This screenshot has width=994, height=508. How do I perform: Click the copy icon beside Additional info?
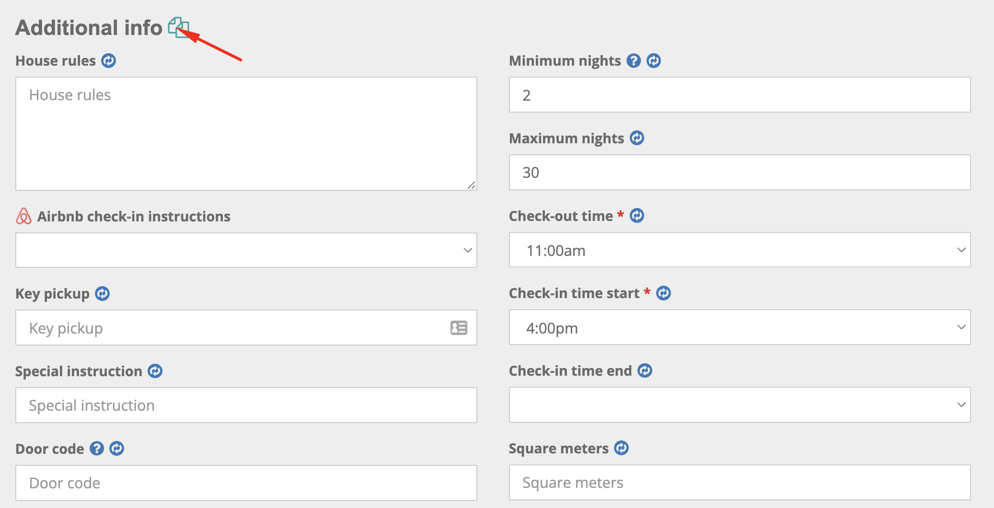pyautogui.click(x=178, y=27)
